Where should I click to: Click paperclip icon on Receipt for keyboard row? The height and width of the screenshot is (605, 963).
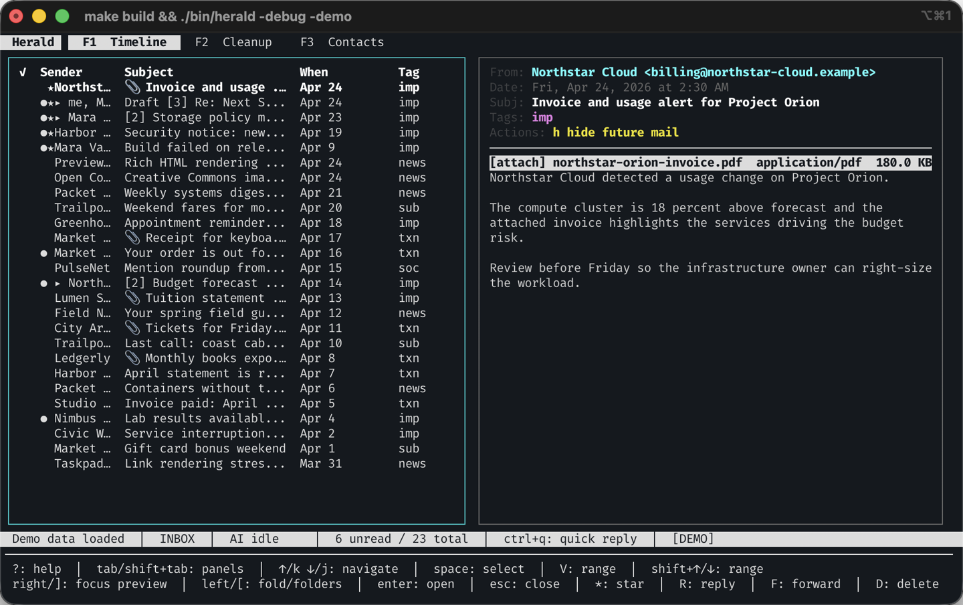(132, 238)
